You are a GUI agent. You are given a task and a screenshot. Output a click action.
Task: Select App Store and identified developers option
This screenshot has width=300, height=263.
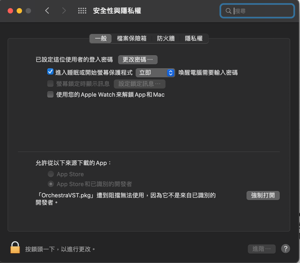click(x=51, y=184)
